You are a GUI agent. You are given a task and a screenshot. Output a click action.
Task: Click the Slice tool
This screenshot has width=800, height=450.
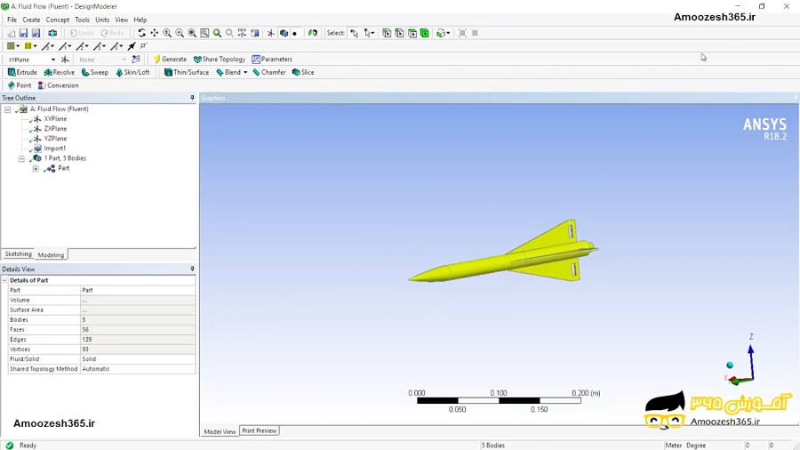click(x=303, y=72)
